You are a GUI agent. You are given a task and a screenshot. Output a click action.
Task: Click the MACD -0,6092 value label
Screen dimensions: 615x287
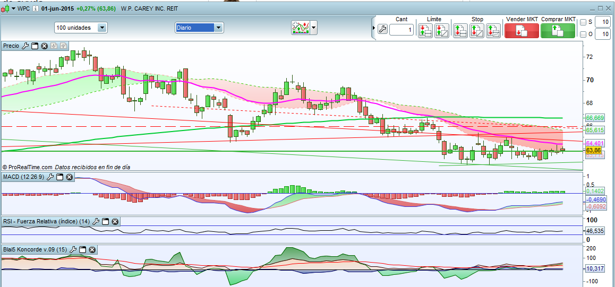(596, 206)
